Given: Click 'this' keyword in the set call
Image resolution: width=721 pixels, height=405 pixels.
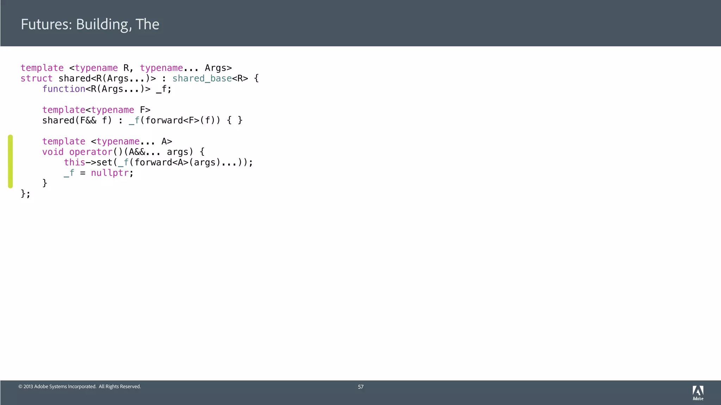Looking at the screenshot, I should [74, 162].
